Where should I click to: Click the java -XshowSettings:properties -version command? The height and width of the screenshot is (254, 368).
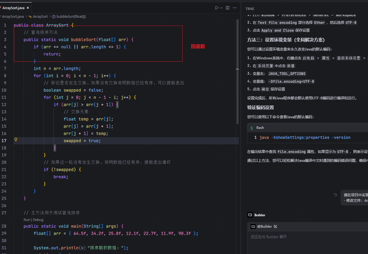[x=305, y=137]
